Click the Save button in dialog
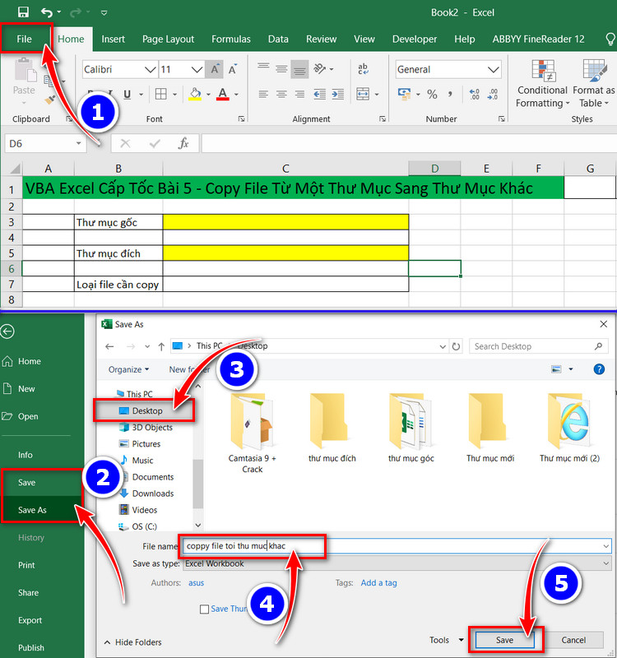The image size is (617, 658). (504, 640)
